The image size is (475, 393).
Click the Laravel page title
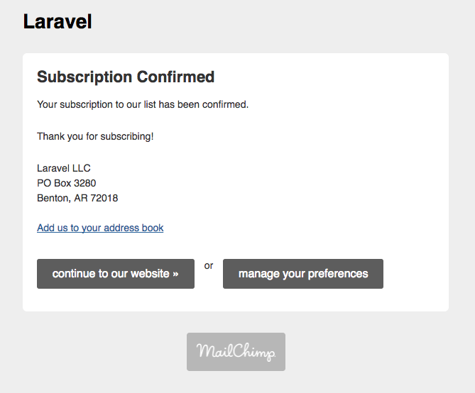pyautogui.click(x=58, y=21)
